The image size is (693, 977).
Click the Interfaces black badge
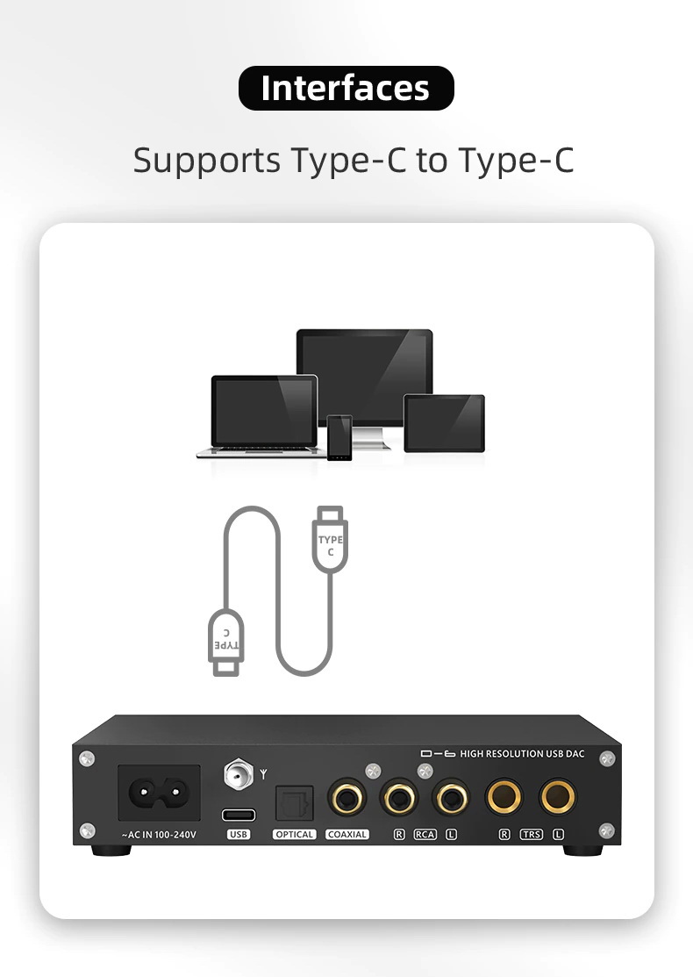346,88
